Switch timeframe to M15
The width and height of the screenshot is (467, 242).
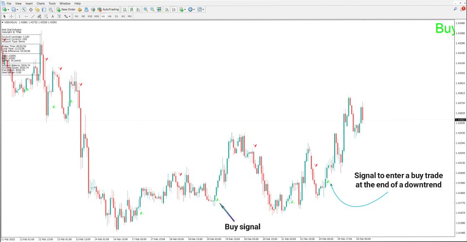pos(90,17)
